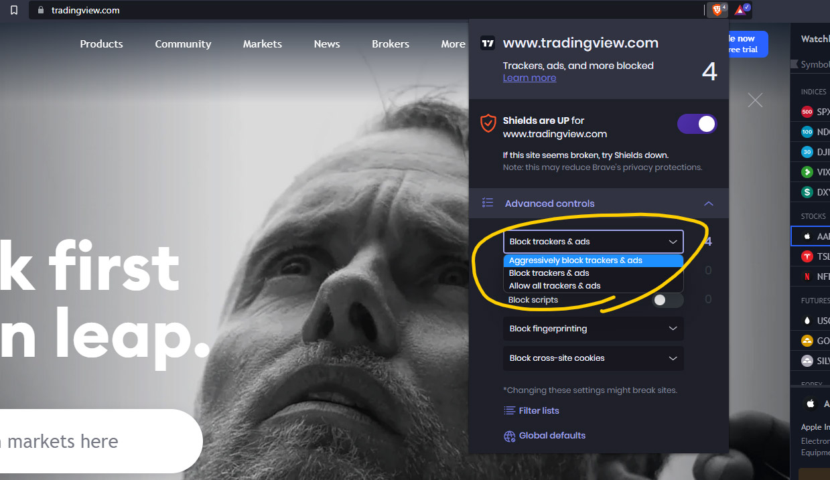Screen dimensions: 830x480
Task: Click the bookmark icon in address bar
Action: click(14, 10)
